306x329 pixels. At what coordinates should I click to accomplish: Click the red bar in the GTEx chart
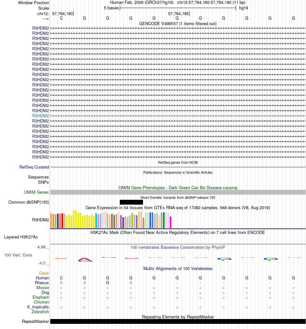pos(62,221)
